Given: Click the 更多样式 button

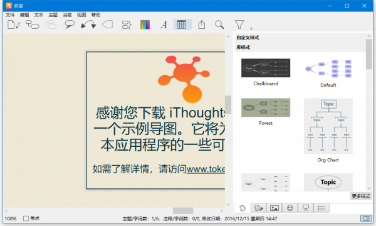Looking at the screenshot, I should (x=361, y=196).
